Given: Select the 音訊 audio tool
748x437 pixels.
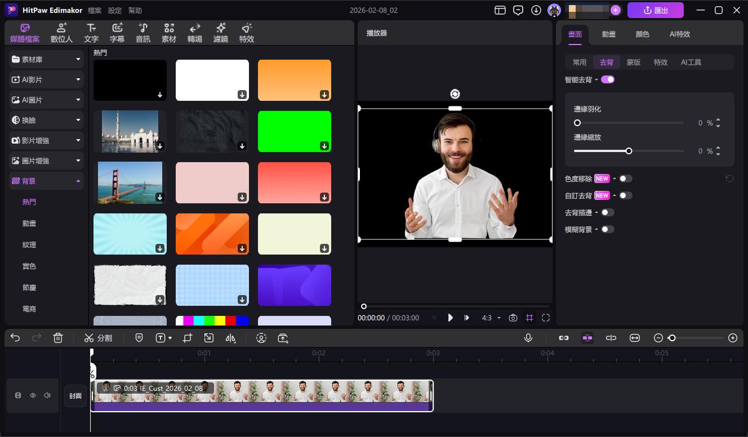Looking at the screenshot, I should [143, 32].
